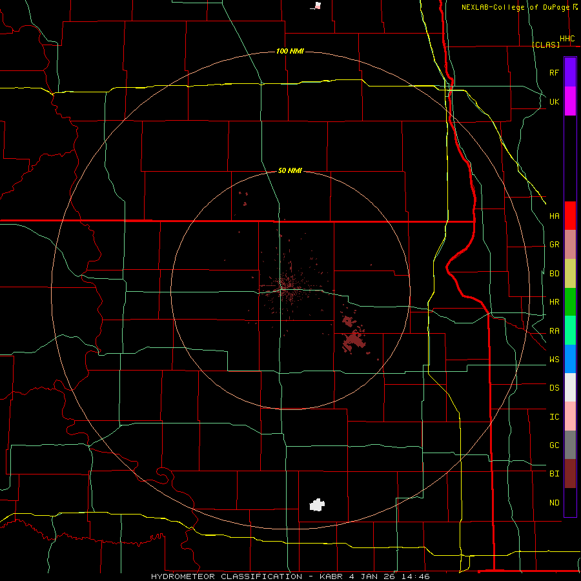Screen dimensions: 581x581
Task: Click the large white dry-snow echo blob
Action: [317, 505]
